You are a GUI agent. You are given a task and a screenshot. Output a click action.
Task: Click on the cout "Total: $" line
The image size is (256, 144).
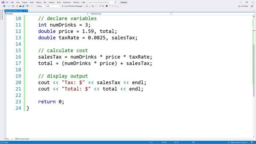coord(91,89)
